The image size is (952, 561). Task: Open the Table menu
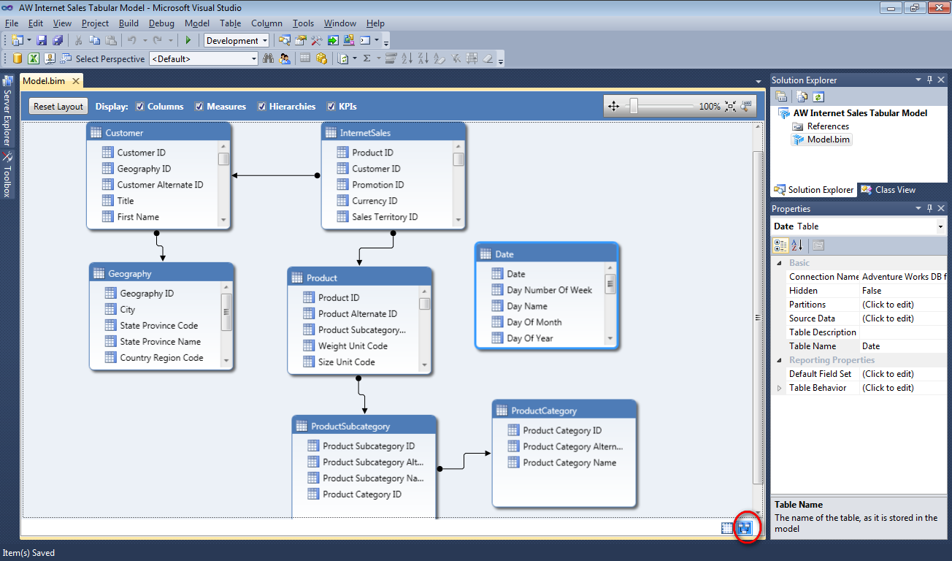(230, 23)
